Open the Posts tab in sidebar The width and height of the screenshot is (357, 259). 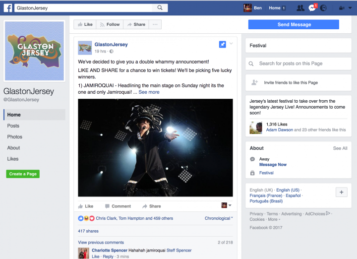[x=13, y=126]
